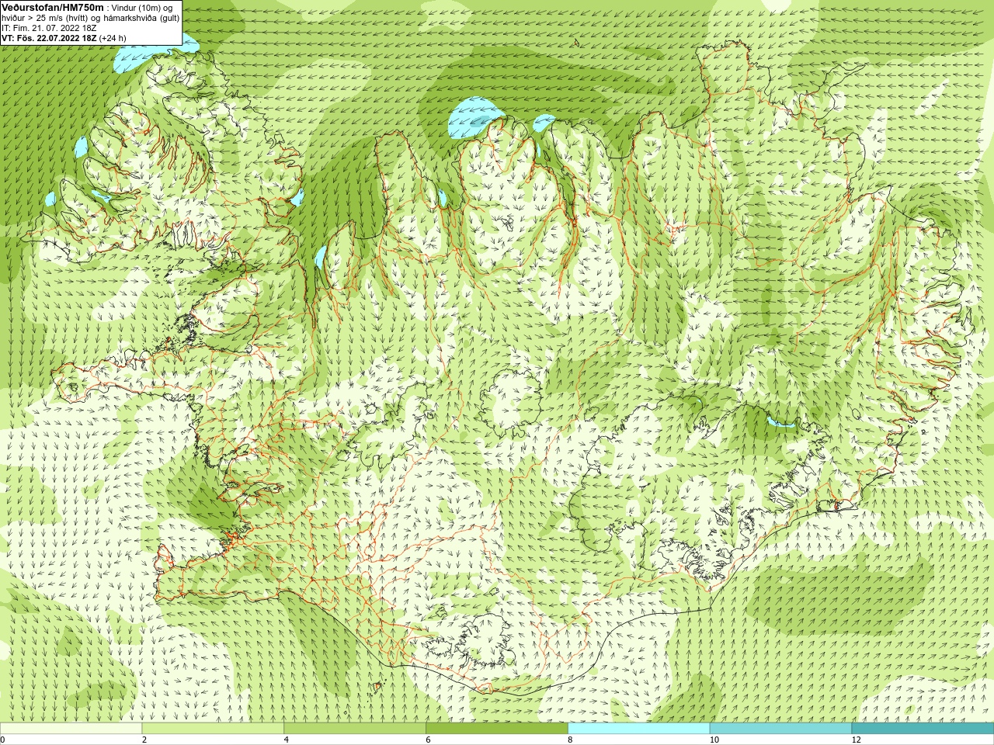Click the legend scale label '10'
This screenshot has width=994, height=745.
tap(714, 740)
